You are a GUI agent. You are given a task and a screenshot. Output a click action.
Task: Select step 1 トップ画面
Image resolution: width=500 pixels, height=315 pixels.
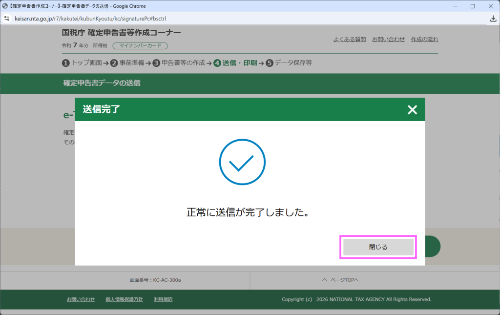[x=82, y=63]
